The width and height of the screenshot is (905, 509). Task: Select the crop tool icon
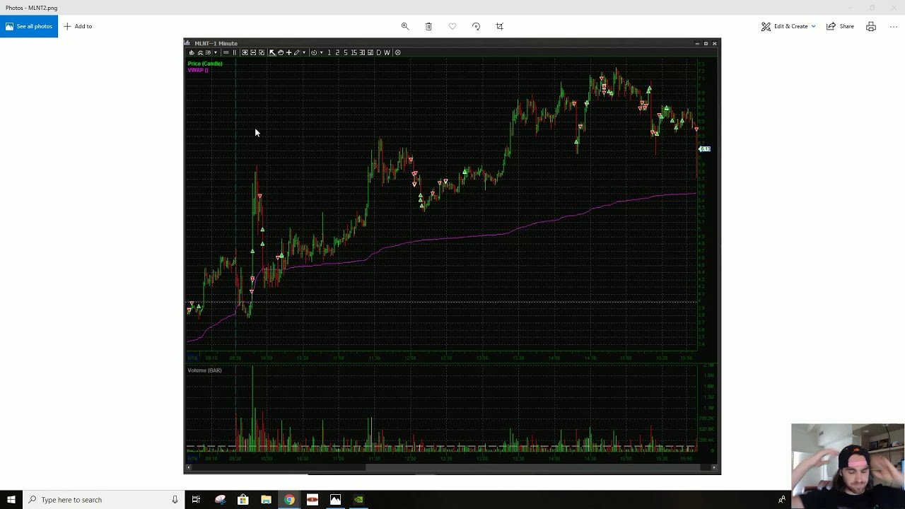click(x=500, y=26)
